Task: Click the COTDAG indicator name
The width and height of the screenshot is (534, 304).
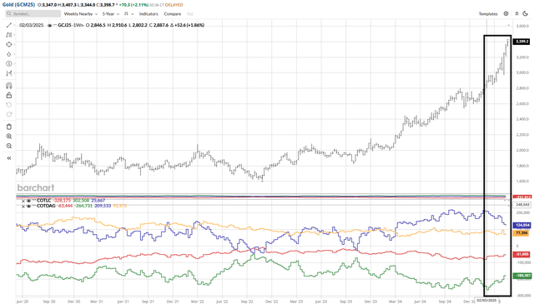Action: [45, 206]
